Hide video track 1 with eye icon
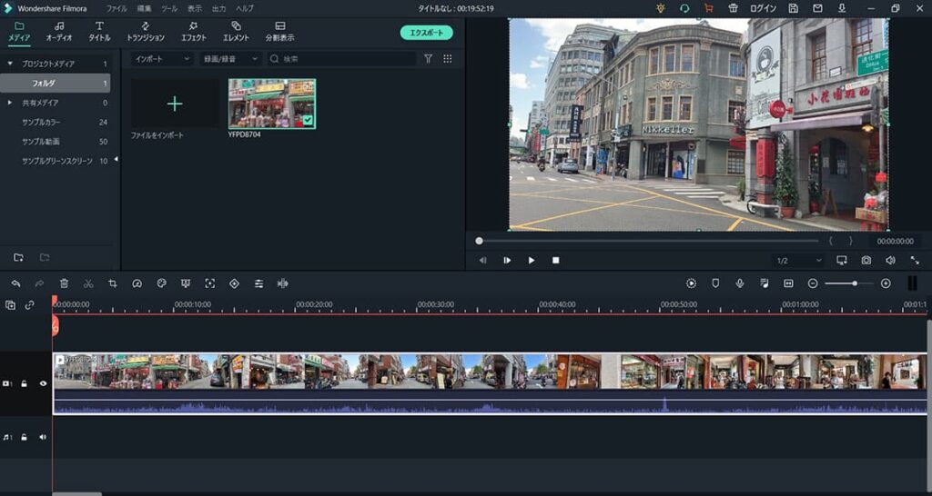This screenshot has width=932, height=496. pos(43,384)
